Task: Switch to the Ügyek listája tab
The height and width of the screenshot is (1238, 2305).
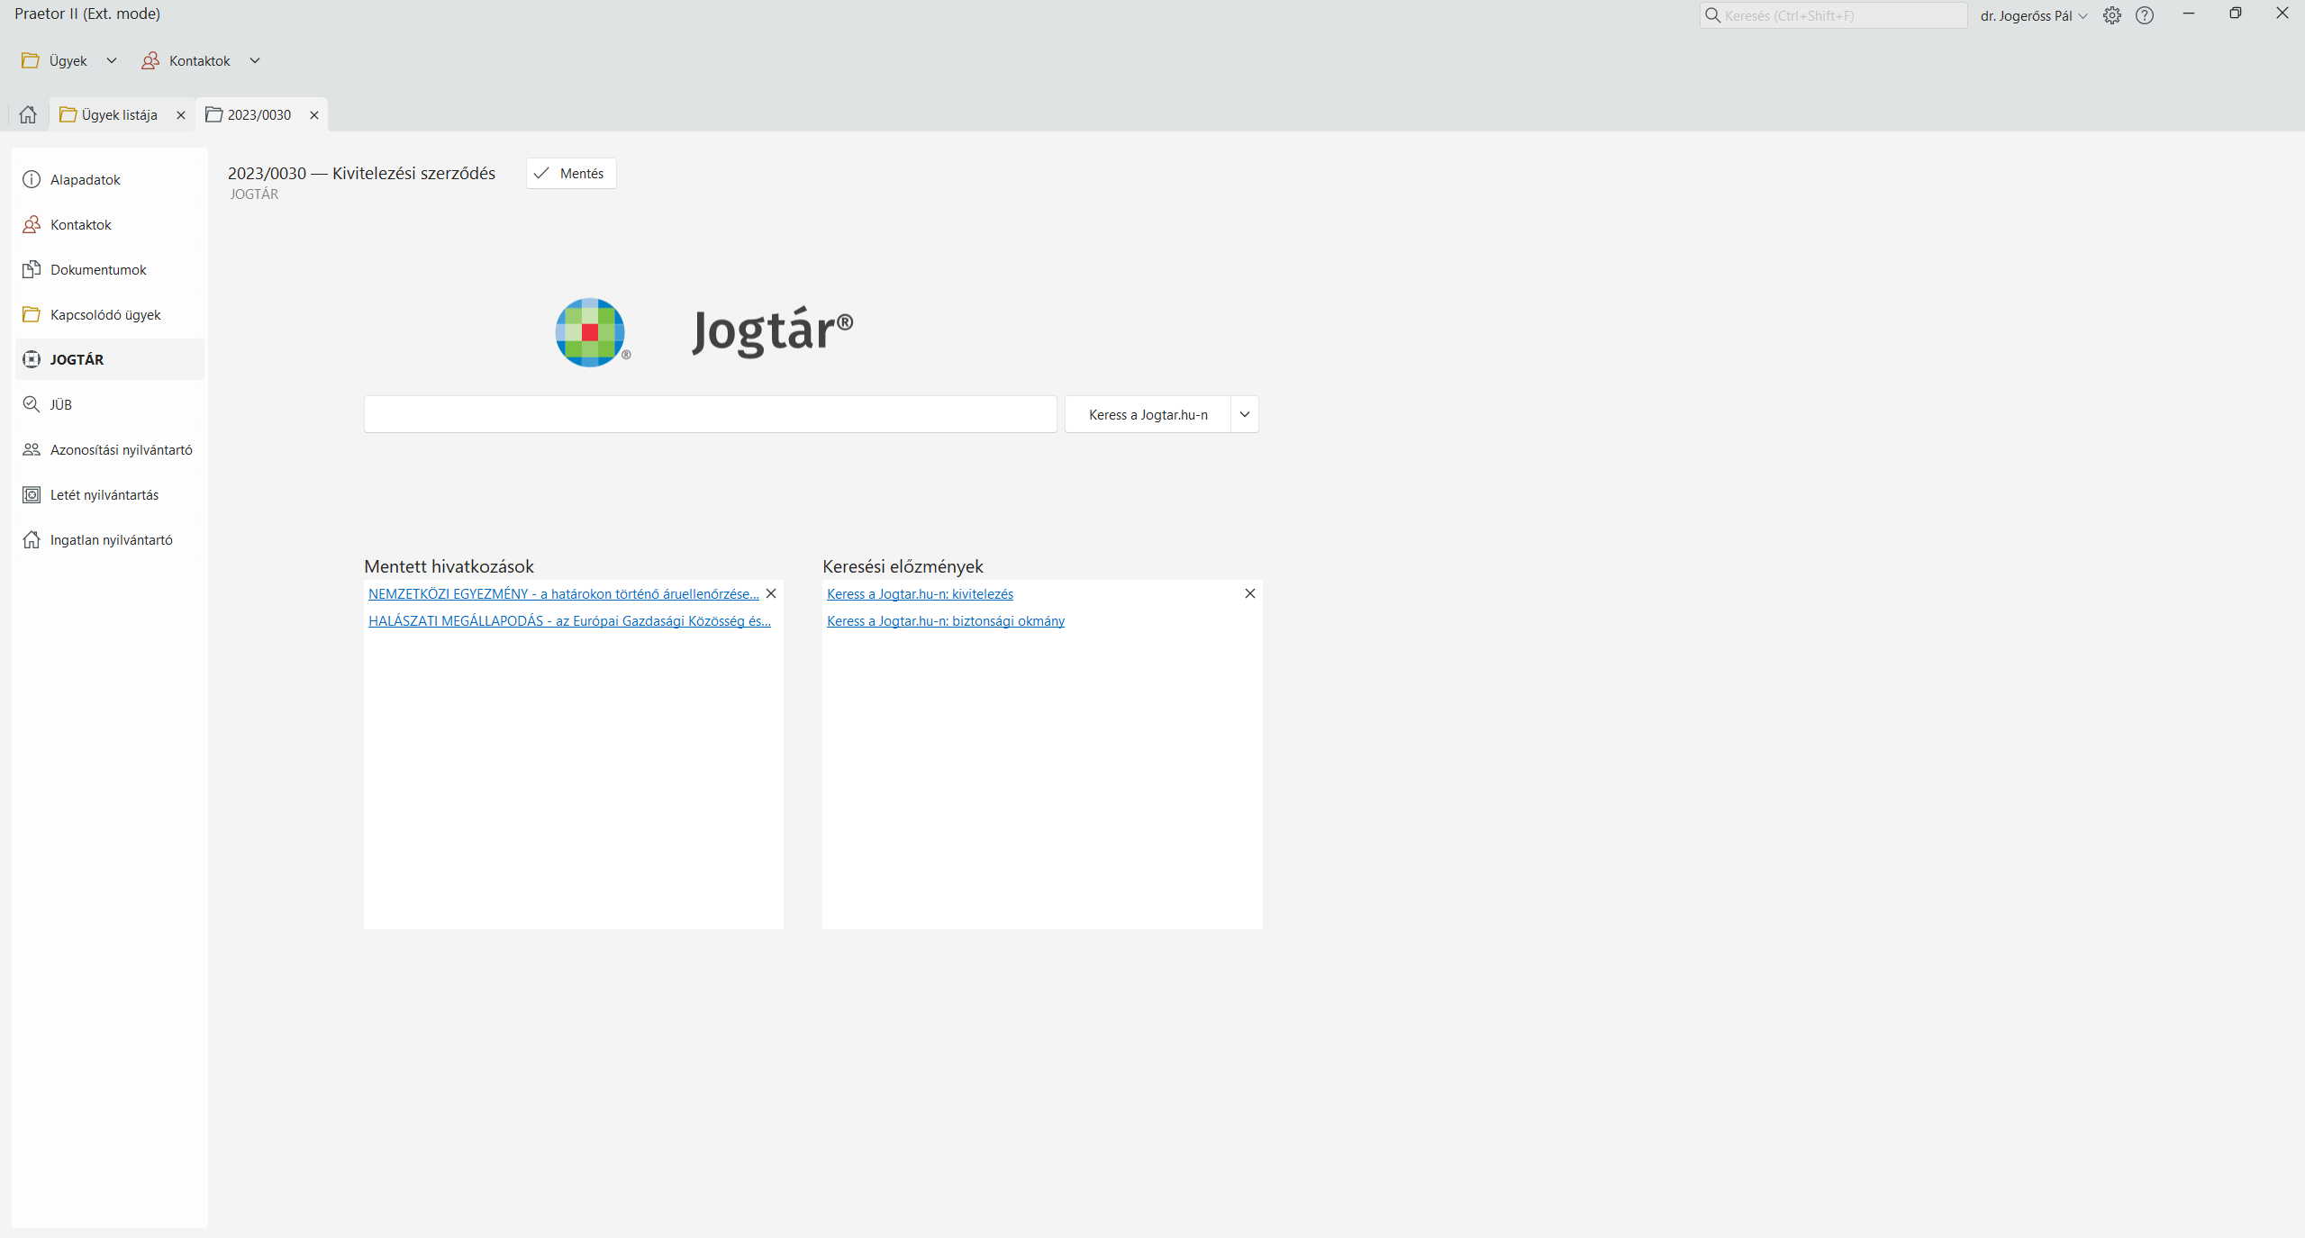Action: tap(118, 114)
